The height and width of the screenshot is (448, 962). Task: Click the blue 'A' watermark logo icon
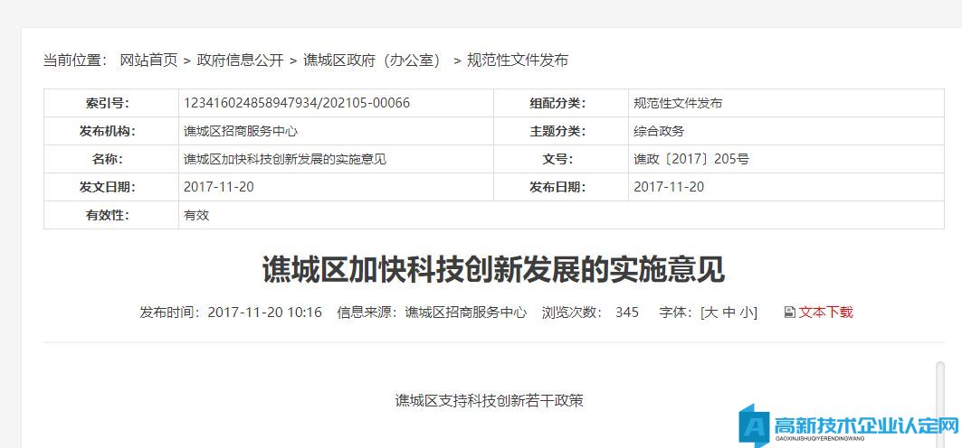pos(753,425)
